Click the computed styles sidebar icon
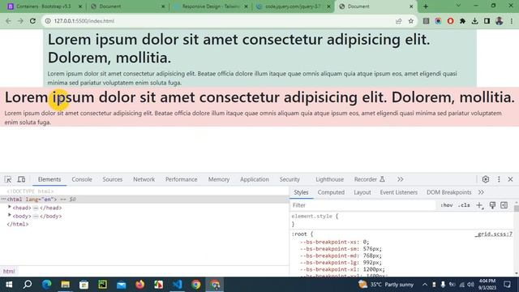519x292 pixels. pyautogui.click(x=504, y=205)
